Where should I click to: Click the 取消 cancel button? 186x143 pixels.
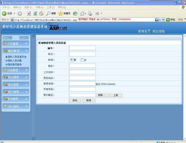89,101
